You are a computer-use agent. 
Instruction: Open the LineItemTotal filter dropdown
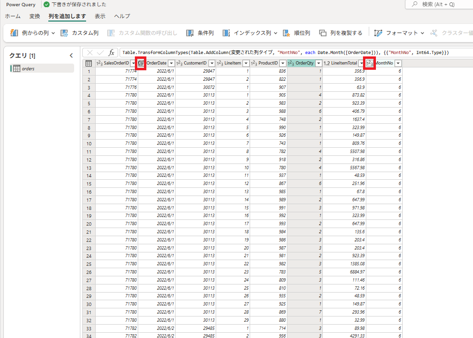coord(362,63)
